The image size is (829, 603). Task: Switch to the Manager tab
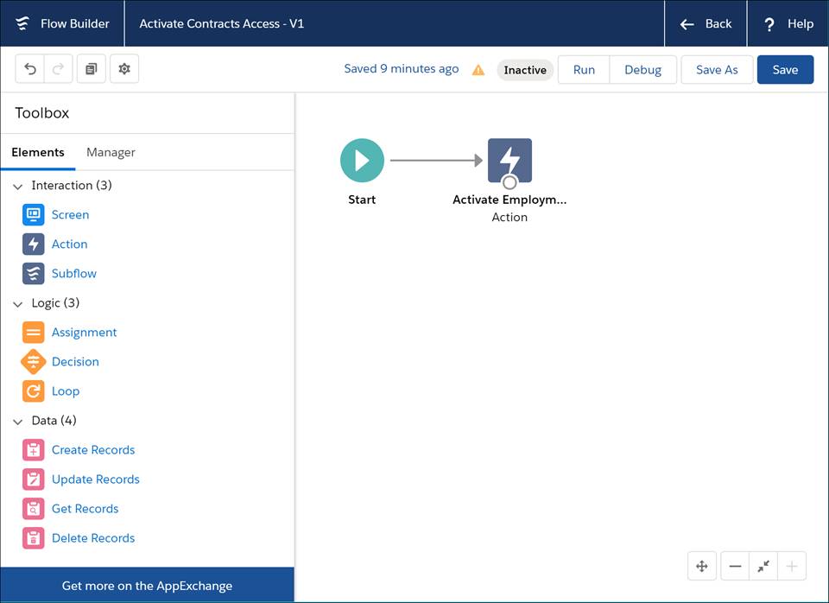point(110,152)
